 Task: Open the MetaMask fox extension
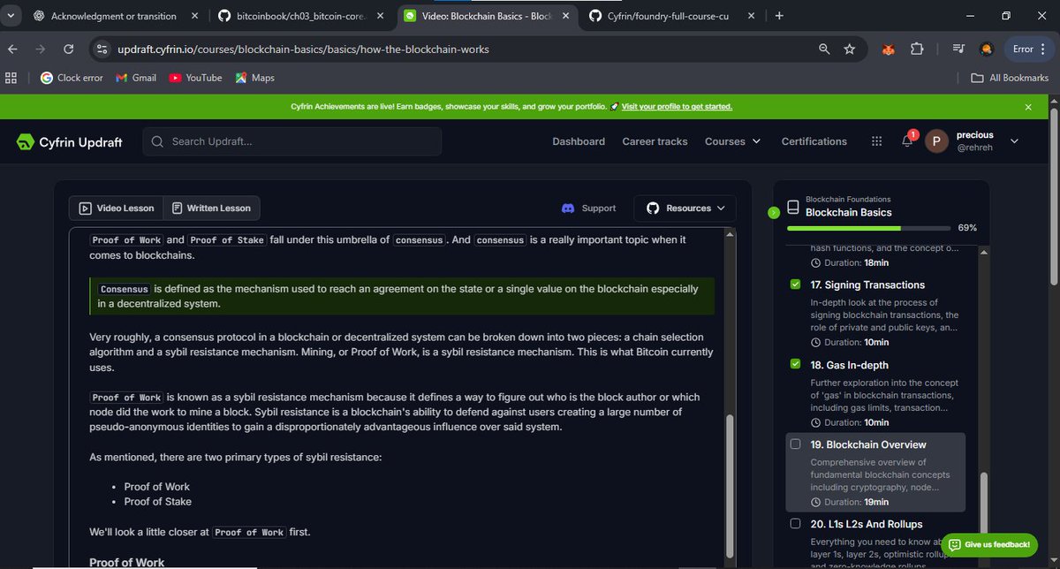pyautogui.click(x=887, y=49)
